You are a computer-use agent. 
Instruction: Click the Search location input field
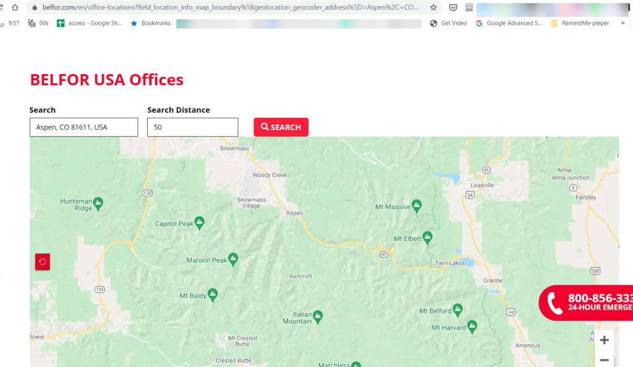83,127
